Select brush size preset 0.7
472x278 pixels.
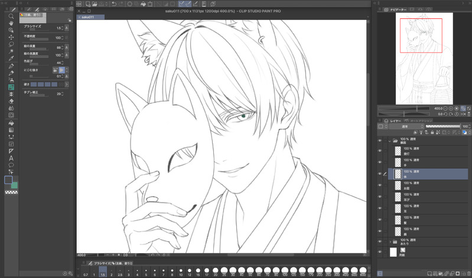point(86,273)
